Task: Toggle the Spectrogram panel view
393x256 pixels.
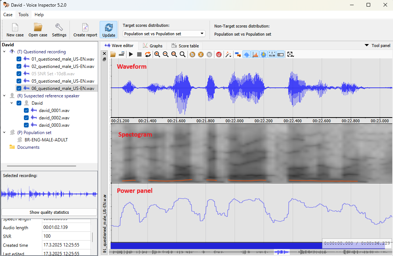Action: 255,54
